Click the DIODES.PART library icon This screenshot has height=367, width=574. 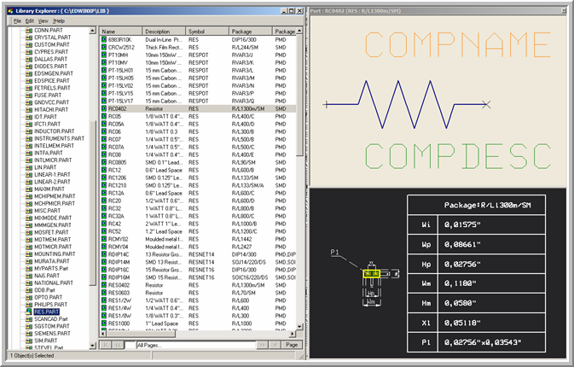pyautogui.click(x=29, y=67)
